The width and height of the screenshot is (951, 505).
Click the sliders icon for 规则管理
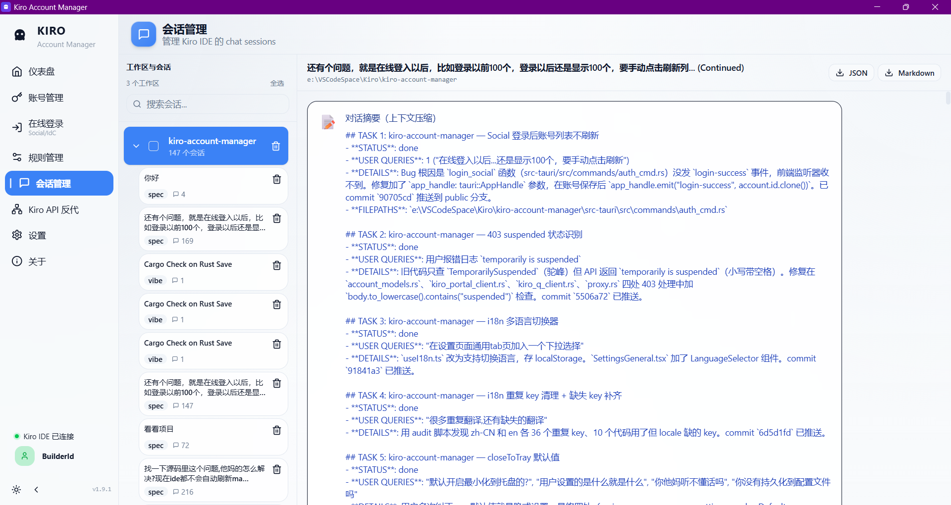17,157
